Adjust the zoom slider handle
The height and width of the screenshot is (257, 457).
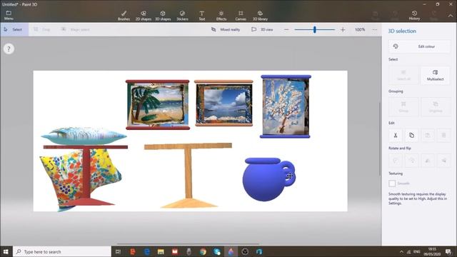click(x=315, y=29)
